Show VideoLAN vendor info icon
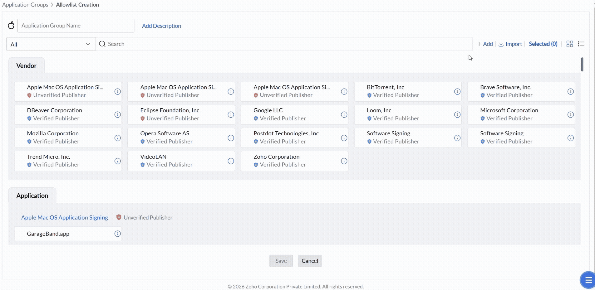This screenshot has height=290, width=595. 231,161
